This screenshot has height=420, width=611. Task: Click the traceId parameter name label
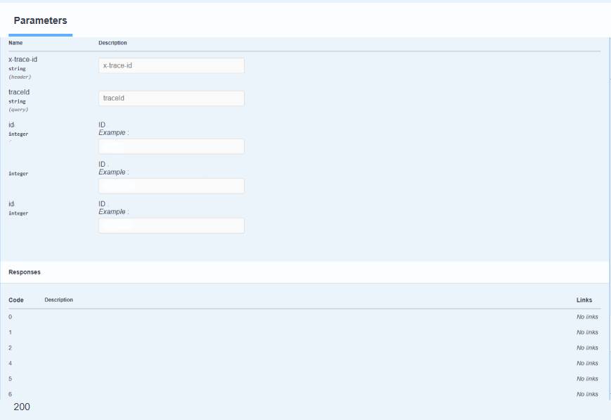(x=19, y=92)
